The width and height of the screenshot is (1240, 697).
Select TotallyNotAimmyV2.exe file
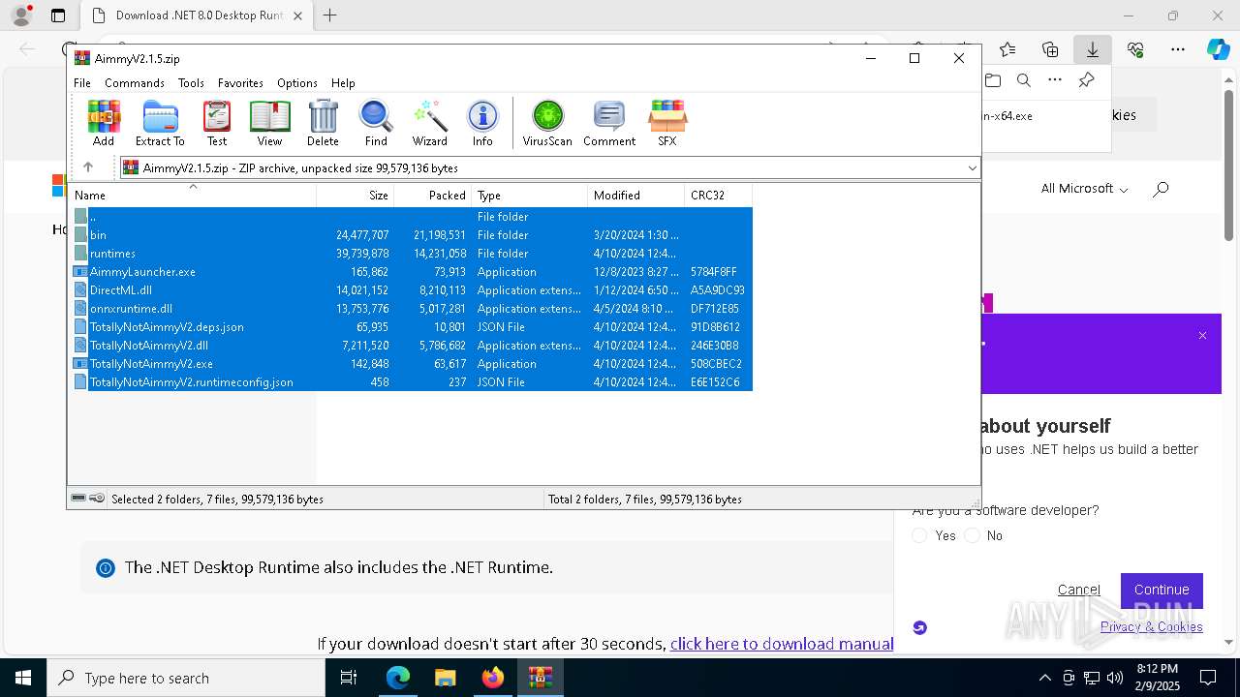pyautogui.click(x=411, y=364)
